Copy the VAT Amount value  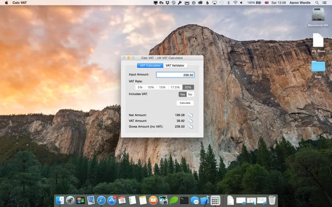click(190, 121)
